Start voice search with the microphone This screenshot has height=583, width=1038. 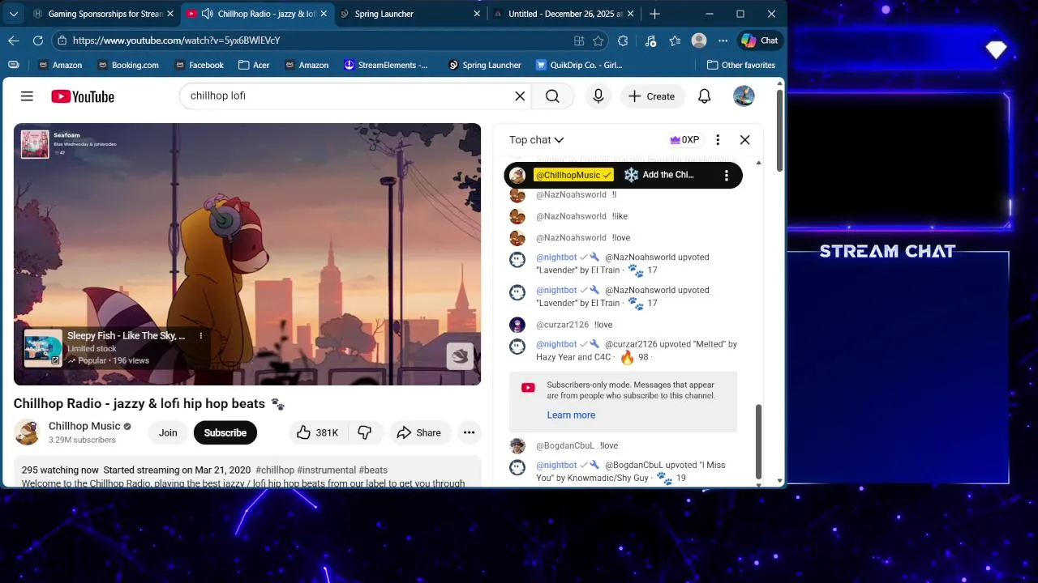click(x=598, y=96)
